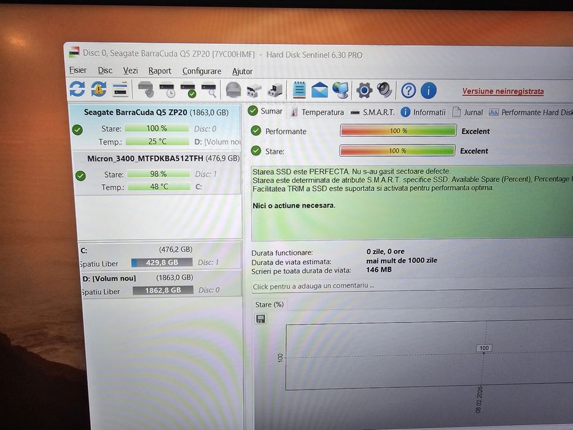Click the blue info circle toolbar icon
The image size is (573, 430).
(x=428, y=90)
